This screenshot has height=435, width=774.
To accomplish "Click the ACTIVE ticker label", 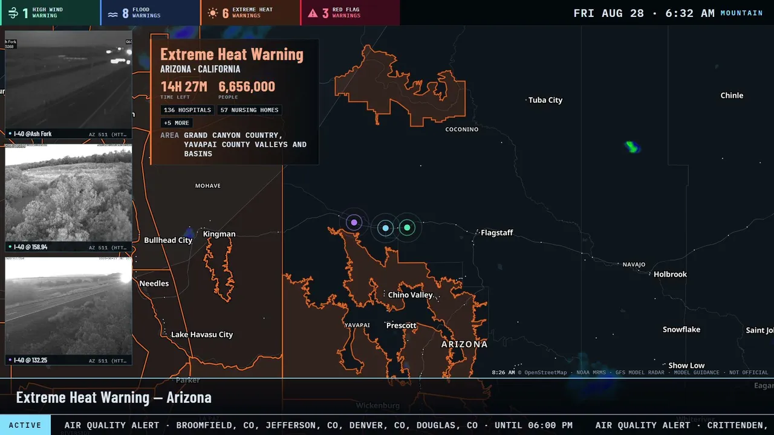I will coord(25,425).
